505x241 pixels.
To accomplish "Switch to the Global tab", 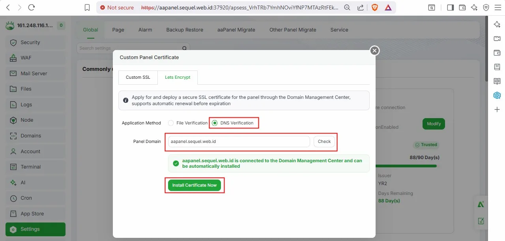I will pos(90,30).
